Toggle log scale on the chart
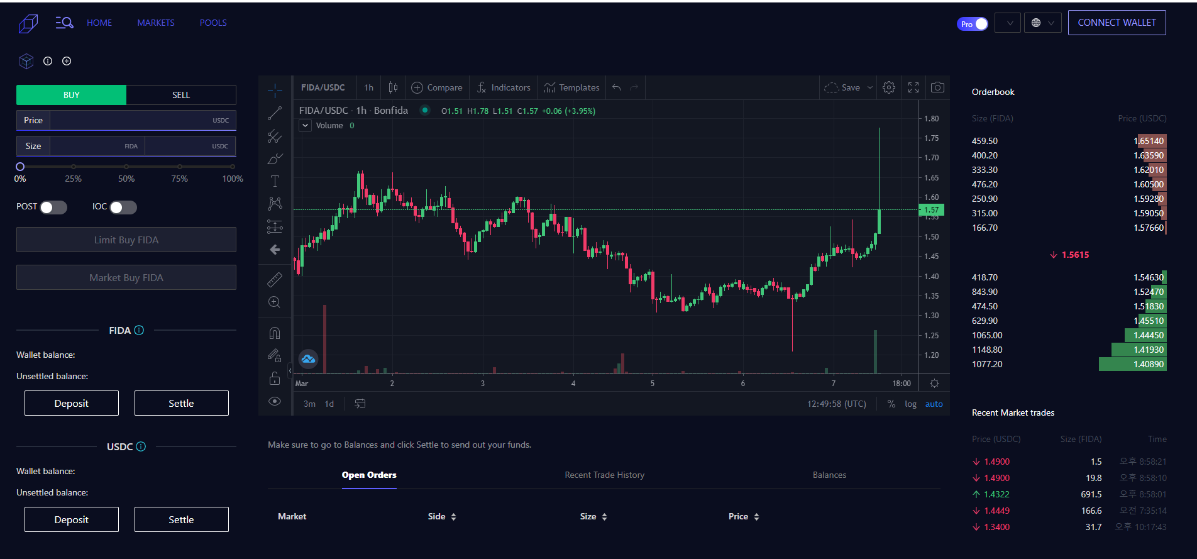1197x559 pixels. 910,404
